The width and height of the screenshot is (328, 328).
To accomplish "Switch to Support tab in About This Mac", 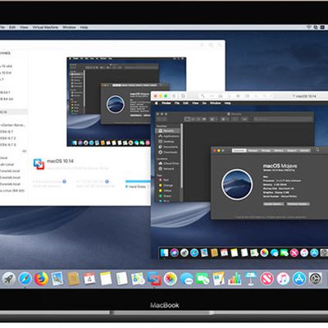I will [x=292, y=150].
